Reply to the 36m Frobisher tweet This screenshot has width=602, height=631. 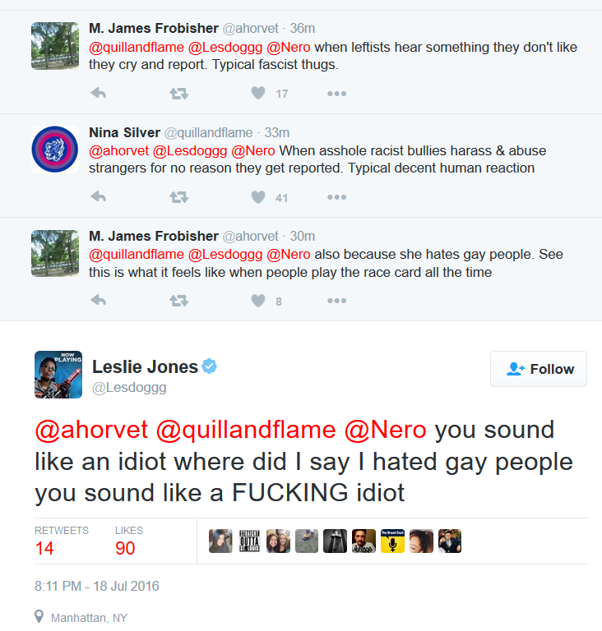click(99, 94)
